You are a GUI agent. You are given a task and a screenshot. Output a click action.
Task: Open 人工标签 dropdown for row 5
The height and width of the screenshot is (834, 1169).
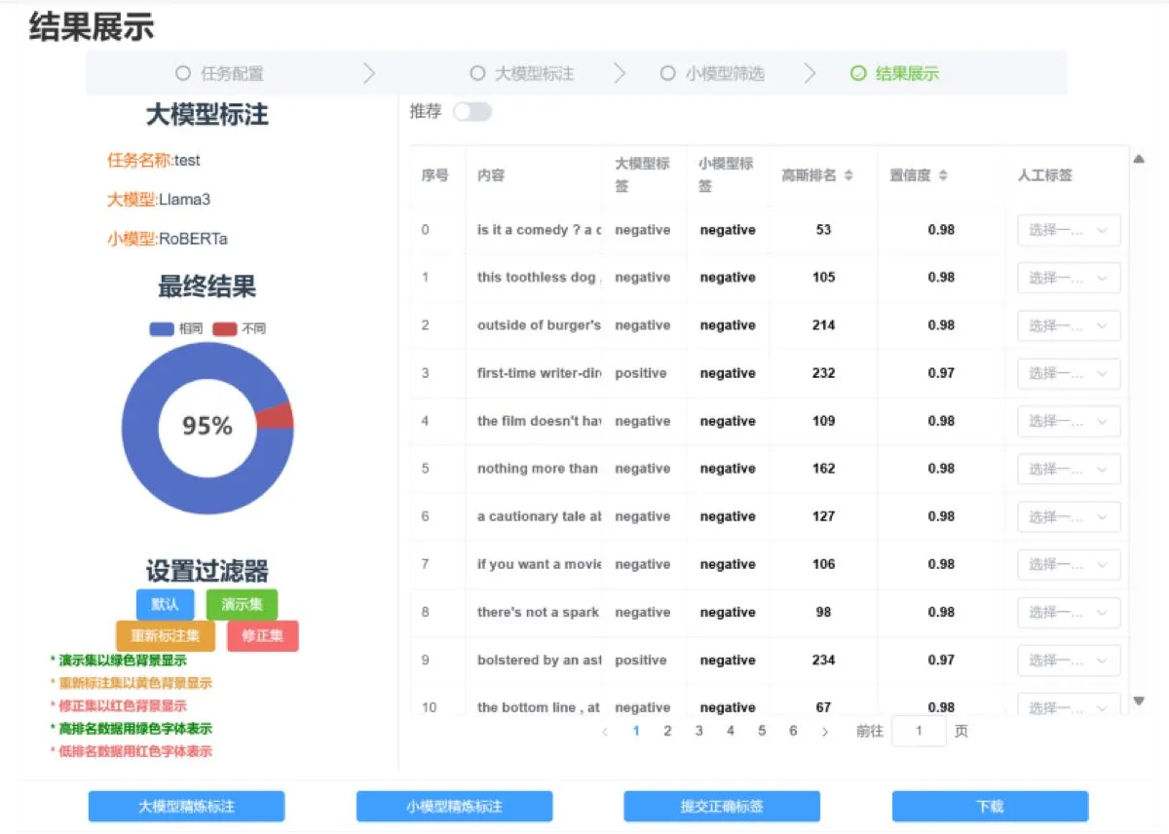(x=1069, y=469)
